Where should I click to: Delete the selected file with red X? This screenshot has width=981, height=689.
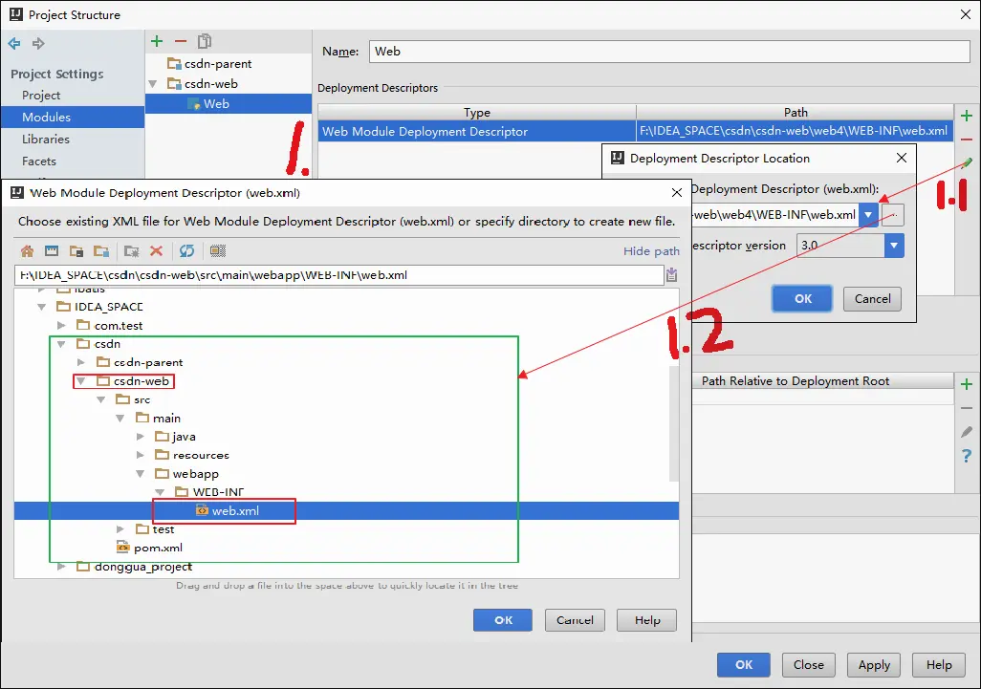pos(157,251)
